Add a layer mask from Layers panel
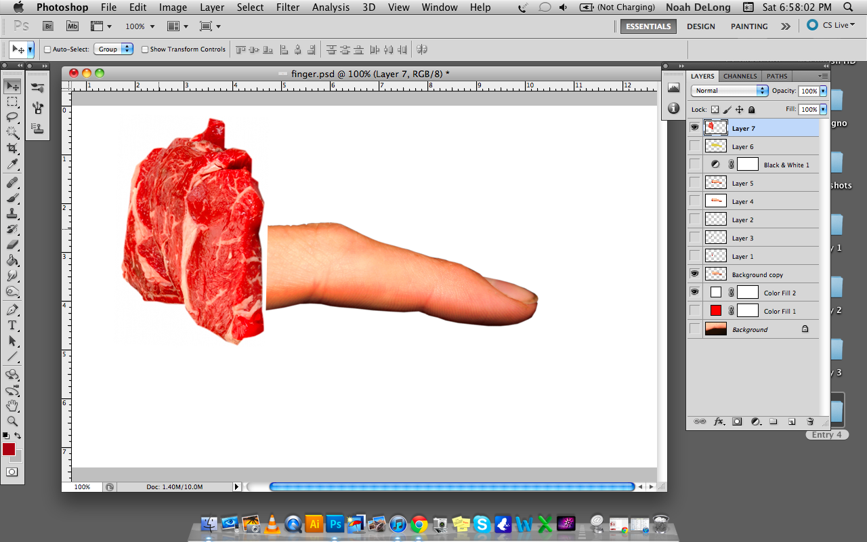 click(738, 421)
